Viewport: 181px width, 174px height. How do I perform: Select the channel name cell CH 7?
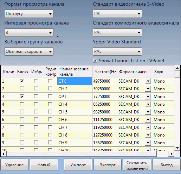pyautogui.click(x=75, y=127)
